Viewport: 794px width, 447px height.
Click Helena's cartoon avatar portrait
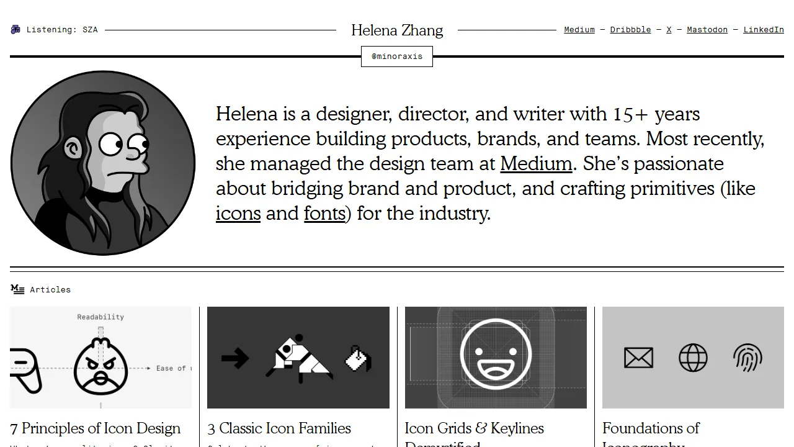(102, 163)
